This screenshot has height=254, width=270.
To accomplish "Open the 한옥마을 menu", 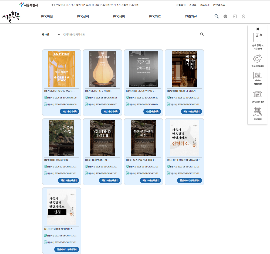I will coord(47,17).
